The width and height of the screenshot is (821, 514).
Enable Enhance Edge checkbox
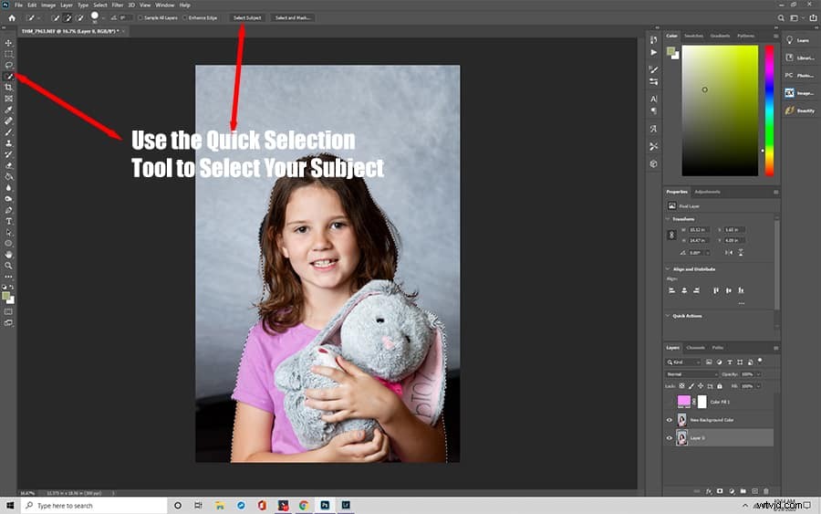coord(185,18)
